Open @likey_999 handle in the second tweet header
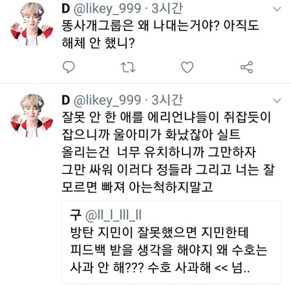 pyautogui.click(x=107, y=101)
